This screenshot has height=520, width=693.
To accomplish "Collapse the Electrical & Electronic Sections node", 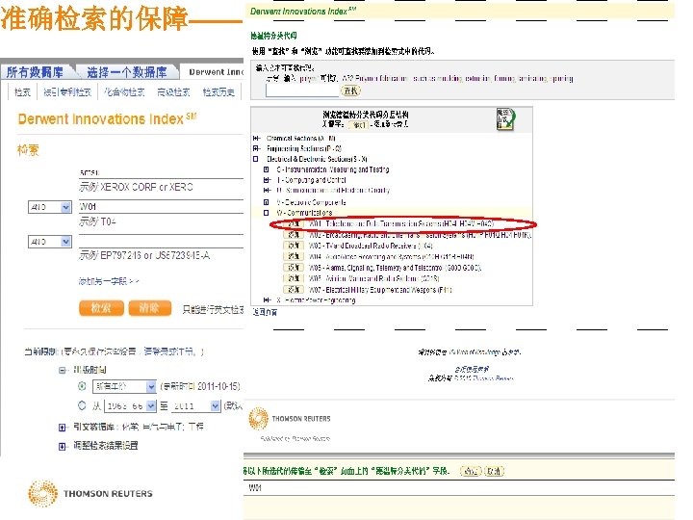I will pos(256,159).
